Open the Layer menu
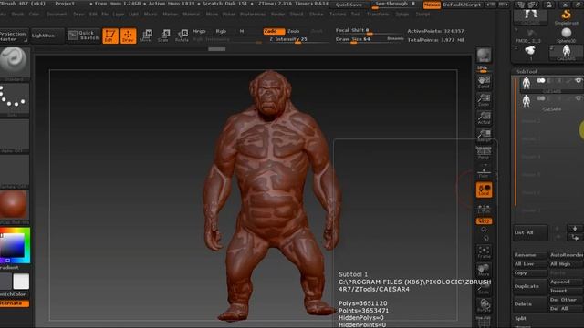Image resolution: width=584 pixels, height=328 pixels. 118,15
